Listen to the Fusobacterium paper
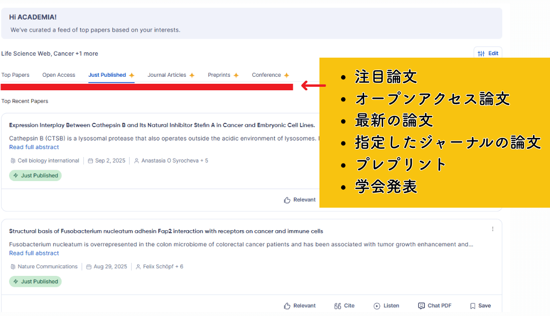This screenshot has height=316, width=550. pyautogui.click(x=386, y=306)
